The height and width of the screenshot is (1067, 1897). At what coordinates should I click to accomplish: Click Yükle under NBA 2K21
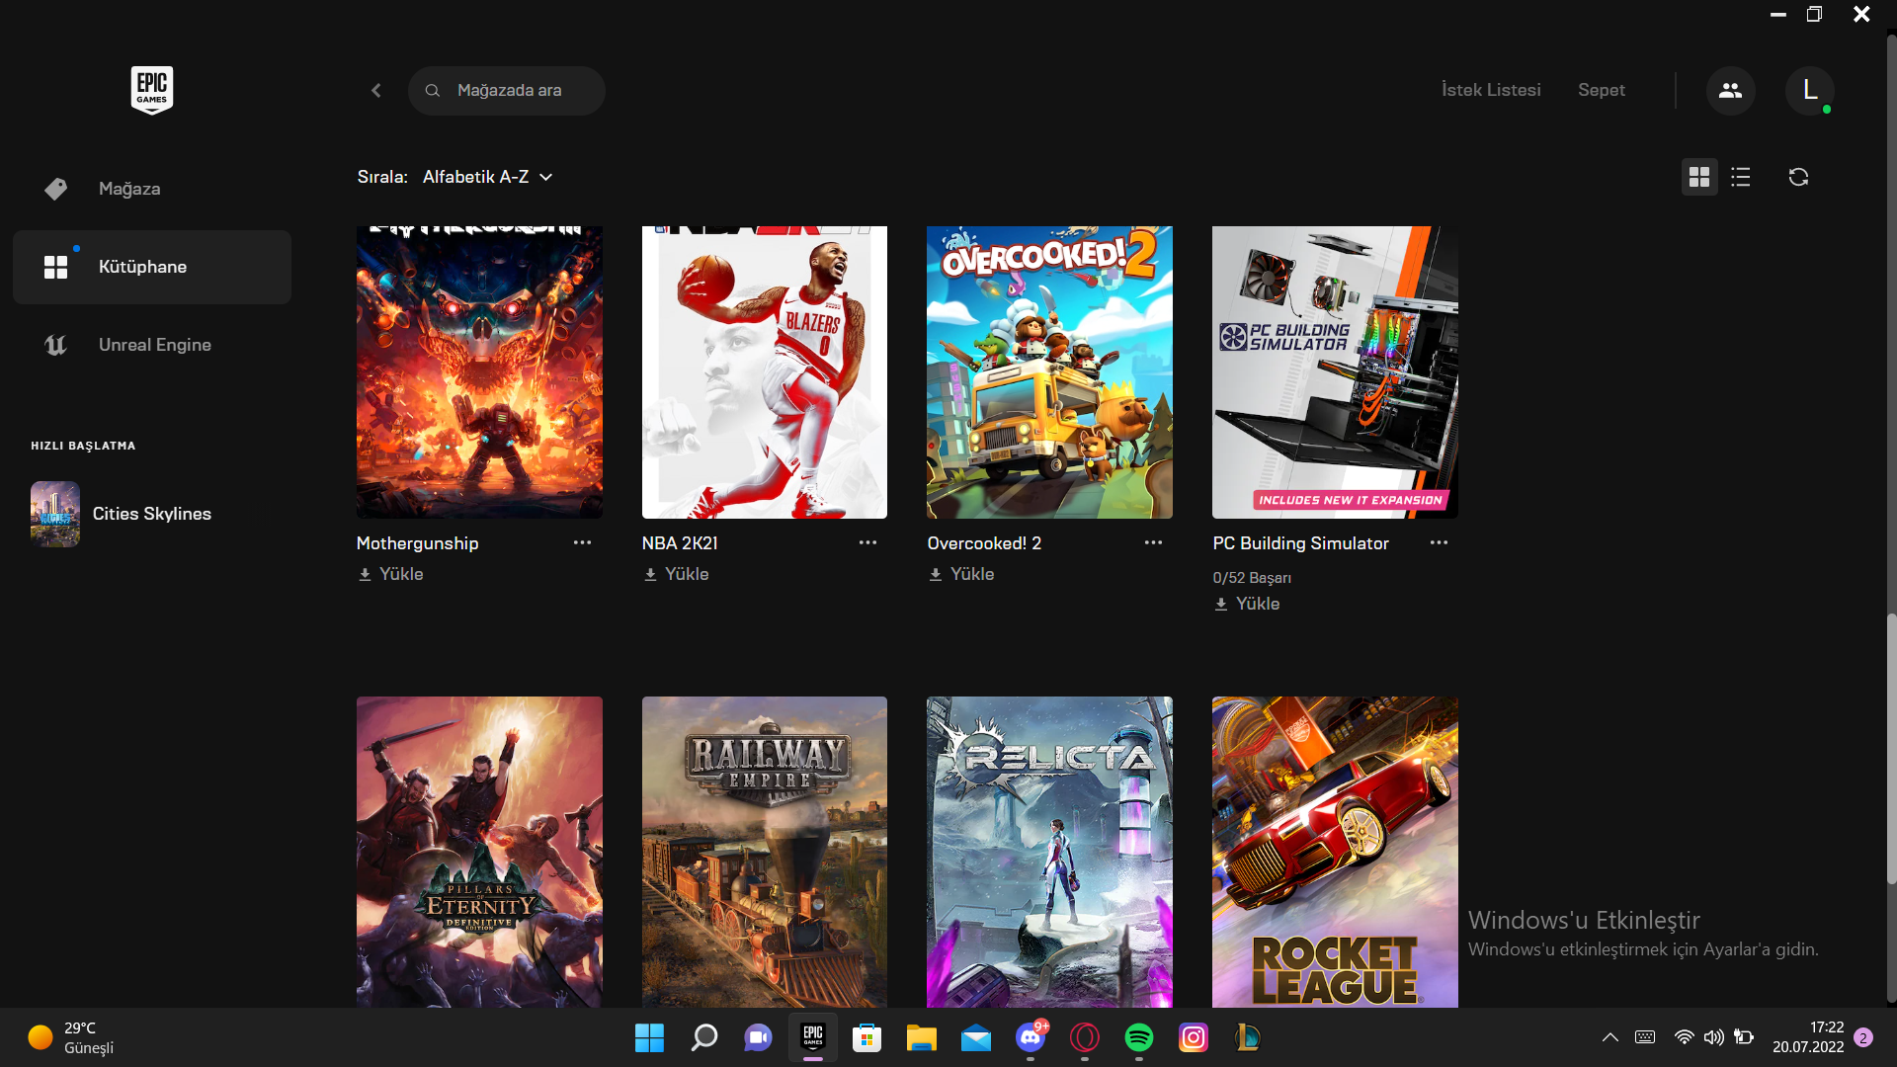coord(676,574)
